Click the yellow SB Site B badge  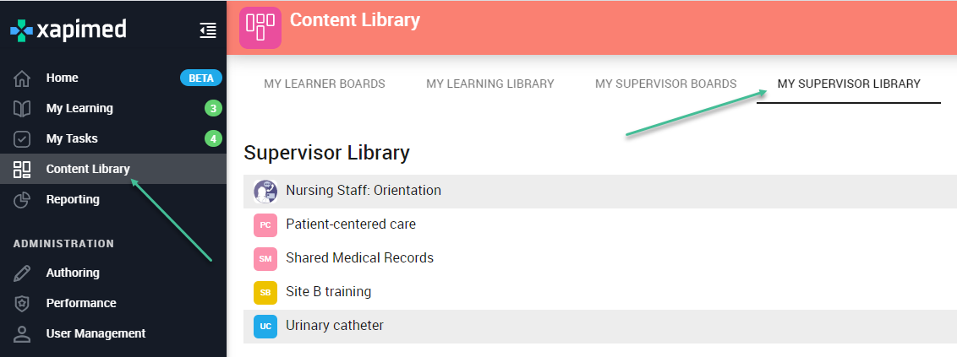pos(265,292)
